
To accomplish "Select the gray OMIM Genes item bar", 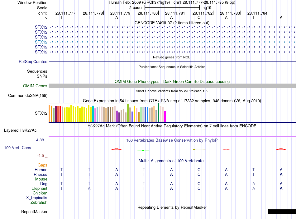I will click(x=172, y=86).
